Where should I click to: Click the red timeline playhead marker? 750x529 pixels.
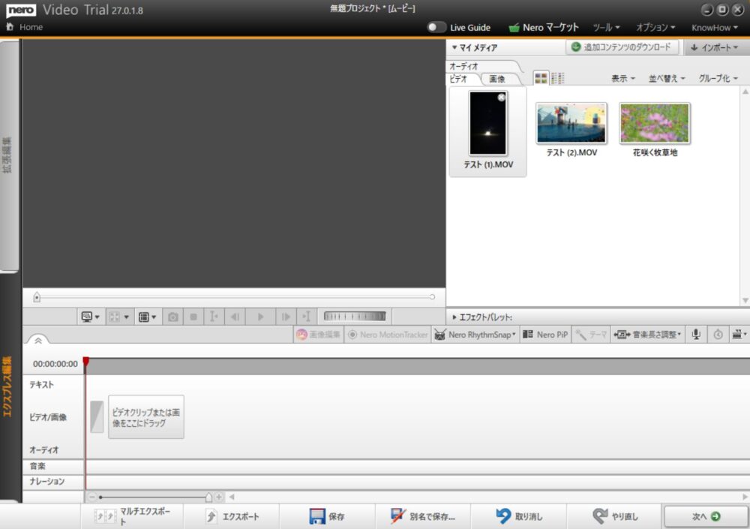pyautogui.click(x=85, y=361)
